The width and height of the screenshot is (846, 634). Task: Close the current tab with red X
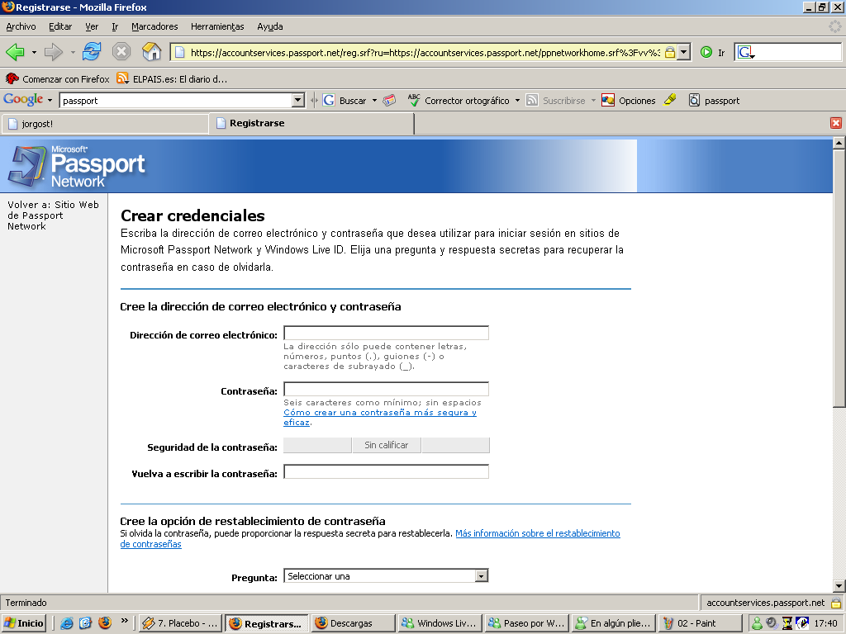pyautogui.click(x=836, y=123)
